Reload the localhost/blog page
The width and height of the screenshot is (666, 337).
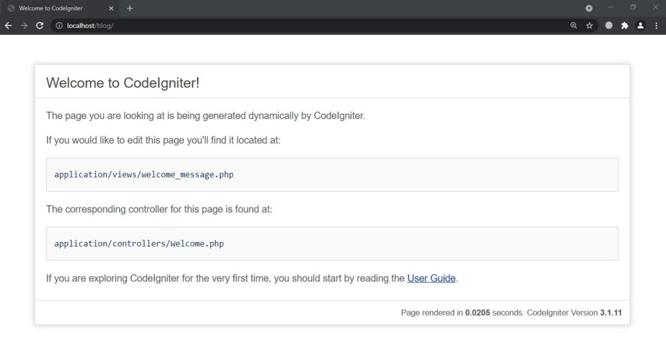[x=40, y=25]
